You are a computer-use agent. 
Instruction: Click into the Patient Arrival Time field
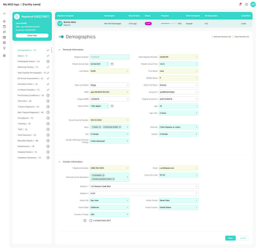coord(179,64)
